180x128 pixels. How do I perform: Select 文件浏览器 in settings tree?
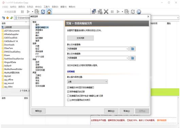40,86
